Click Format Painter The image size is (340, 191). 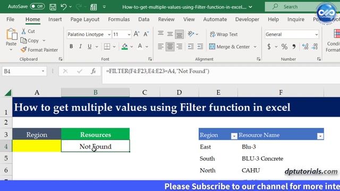tap(39, 50)
